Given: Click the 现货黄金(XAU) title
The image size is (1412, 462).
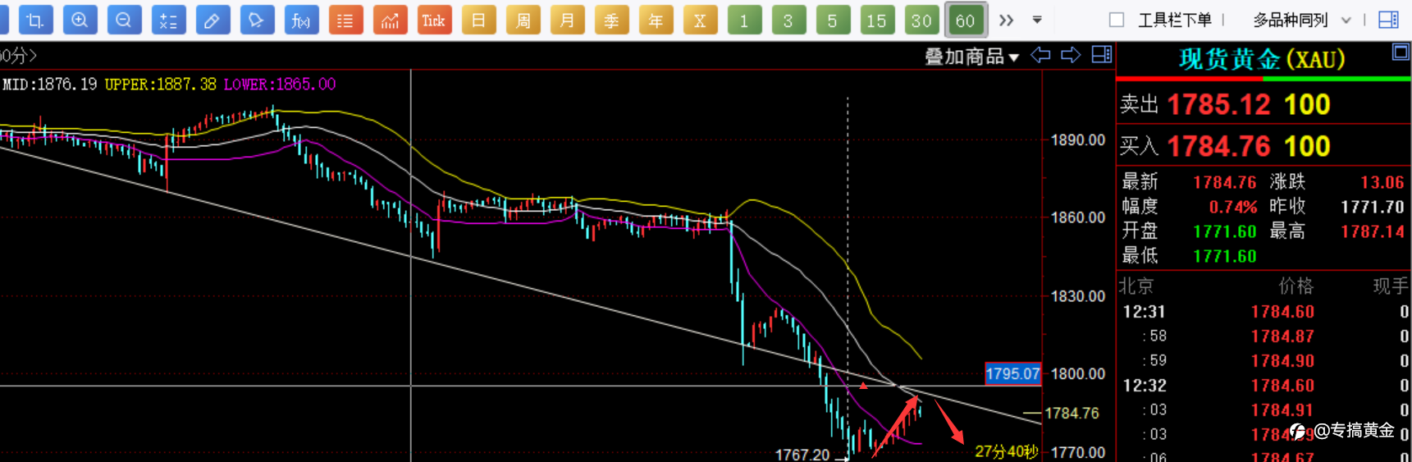Looking at the screenshot, I should pos(1262,59).
